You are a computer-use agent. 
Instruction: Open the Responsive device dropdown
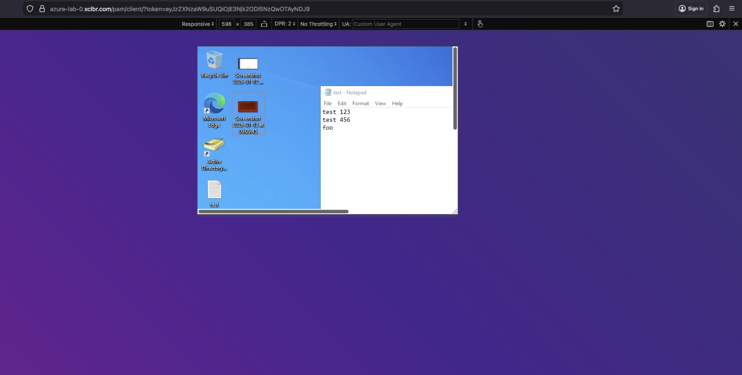(x=198, y=24)
